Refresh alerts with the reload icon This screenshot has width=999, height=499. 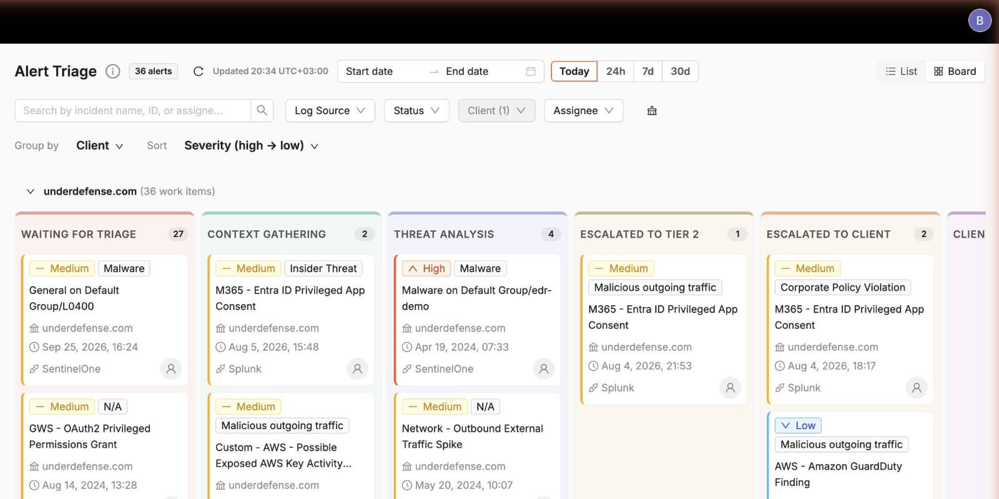198,71
